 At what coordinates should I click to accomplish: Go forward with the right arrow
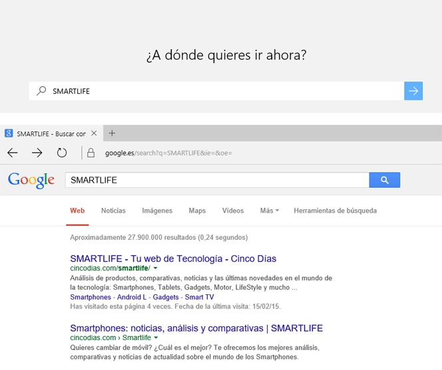(37, 153)
